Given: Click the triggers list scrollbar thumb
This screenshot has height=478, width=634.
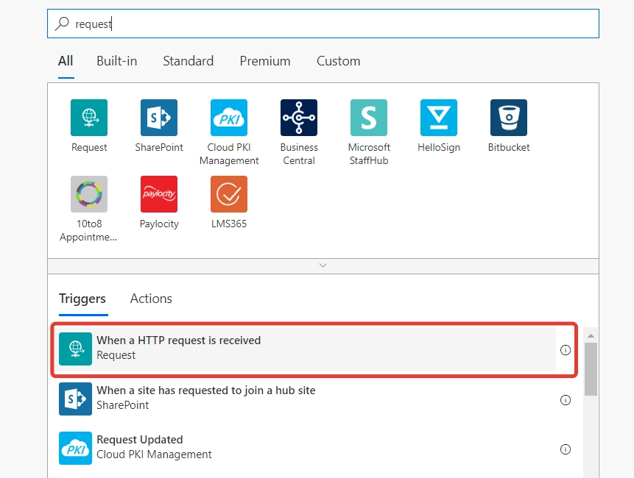Looking at the screenshot, I should [x=591, y=369].
